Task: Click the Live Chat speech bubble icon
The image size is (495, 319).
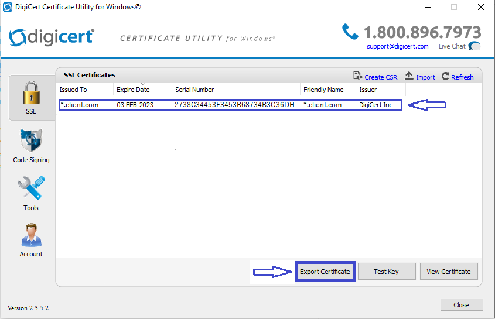Action: pyautogui.click(x=474, y=46)
